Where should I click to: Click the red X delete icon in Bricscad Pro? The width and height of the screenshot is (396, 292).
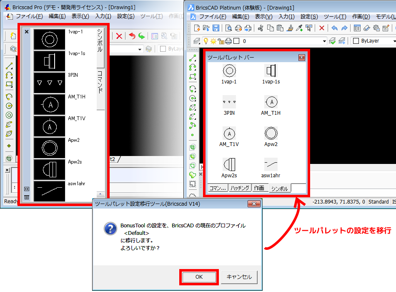tap(119, 36)
